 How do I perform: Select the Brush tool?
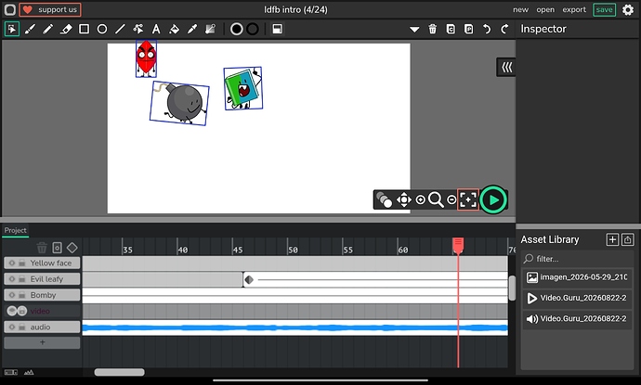click(x=30, y=29)
